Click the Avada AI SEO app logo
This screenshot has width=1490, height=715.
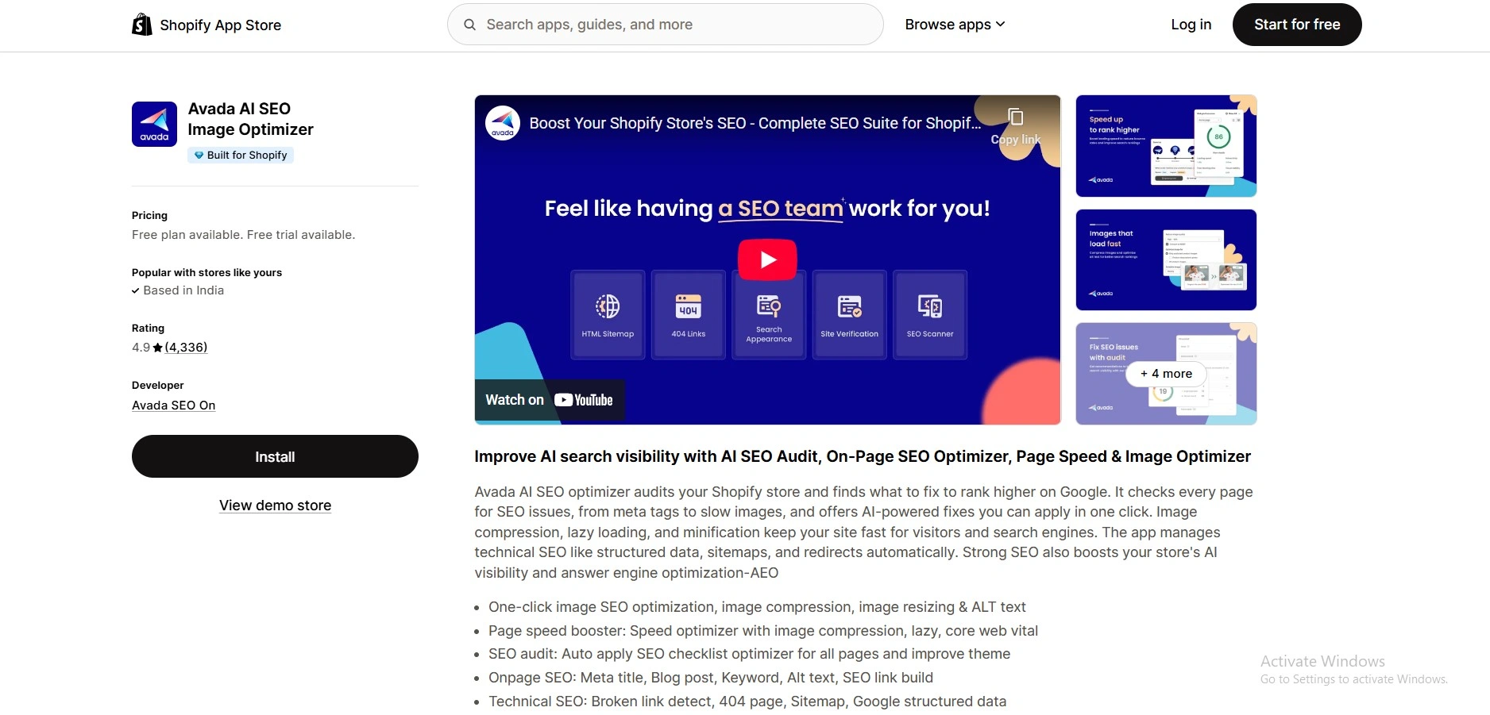(x=154, y=124)
